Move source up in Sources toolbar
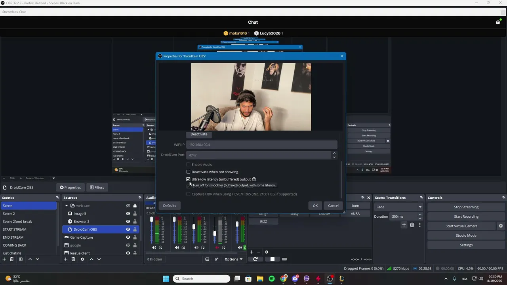 [x=91, y=259]
